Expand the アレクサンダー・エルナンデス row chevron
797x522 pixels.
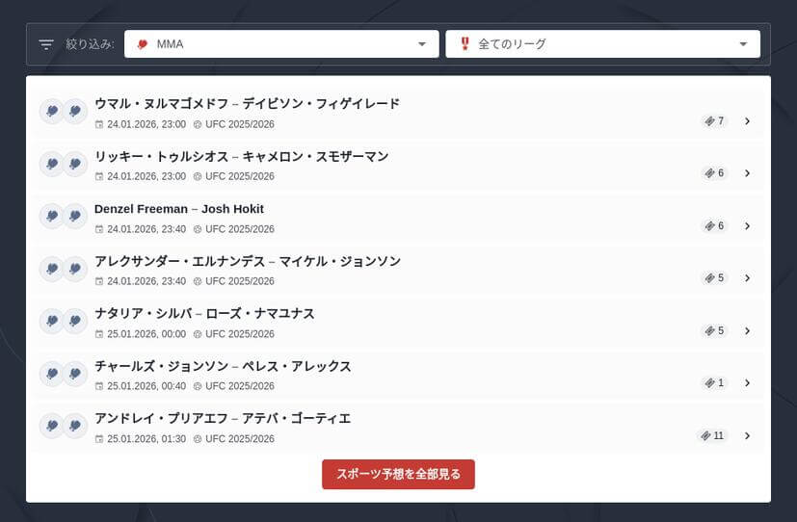[747, 278]
